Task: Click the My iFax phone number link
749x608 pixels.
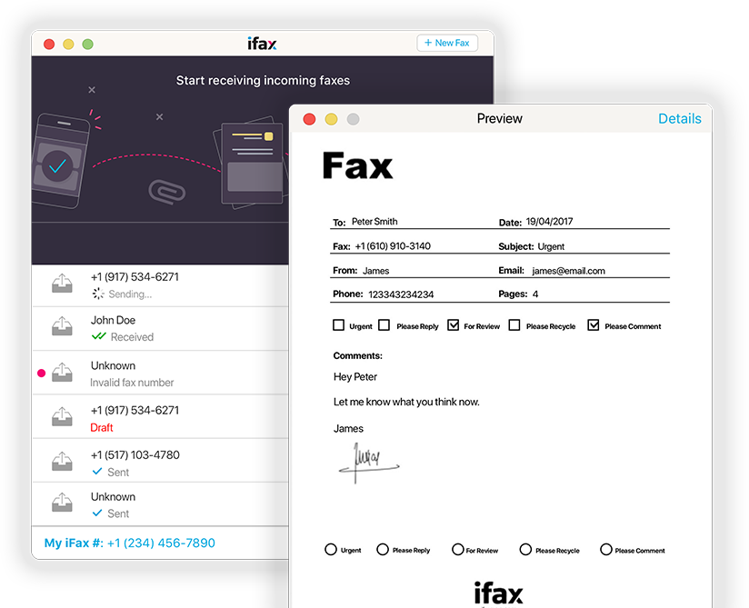Action: pyautogui.click(x=128, y=543)
